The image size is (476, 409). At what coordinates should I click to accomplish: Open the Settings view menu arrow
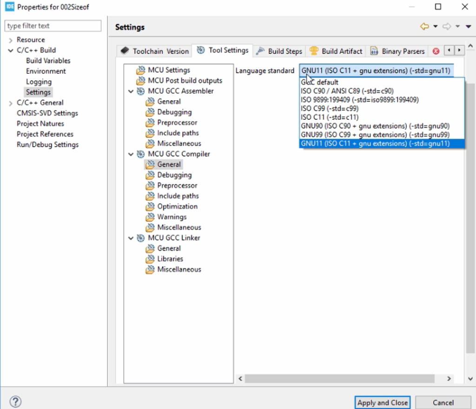469,26
